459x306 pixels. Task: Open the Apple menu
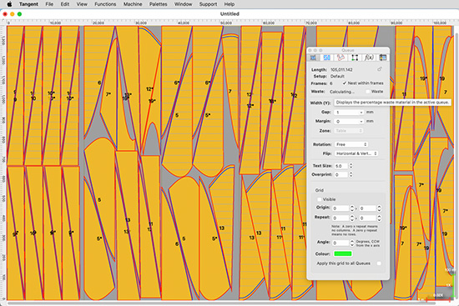(9, 4)
